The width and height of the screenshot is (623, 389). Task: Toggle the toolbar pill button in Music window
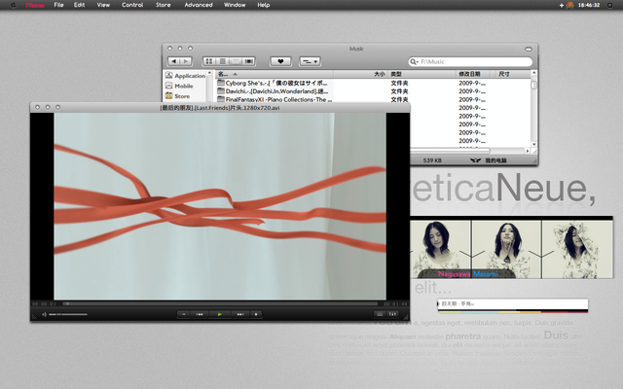tap(528, 50)
